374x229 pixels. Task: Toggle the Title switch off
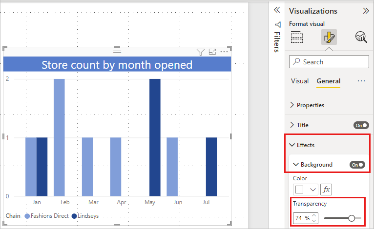(x=361, y=125)
